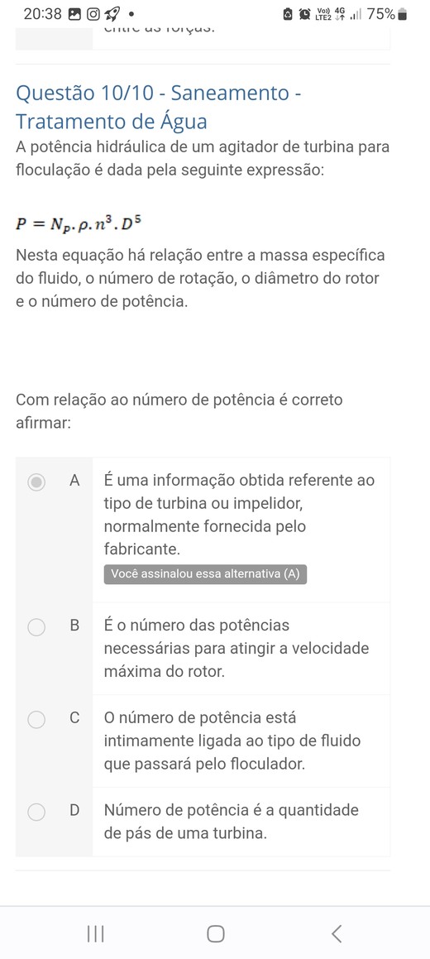Tap the Android home button
The width and height of the screenshot is (430, 959).
pyautogui.click(x=215, y=933)
